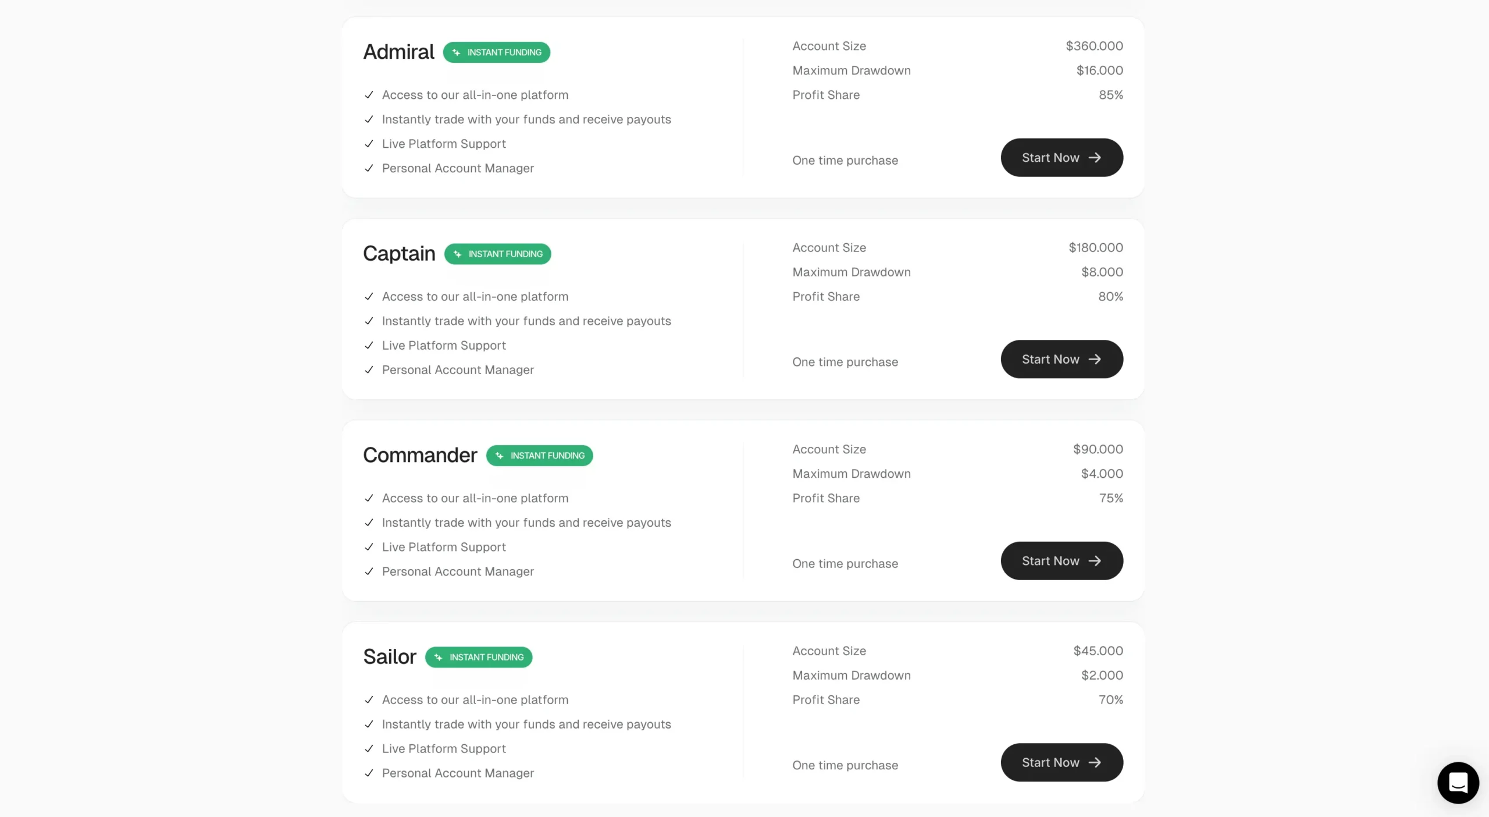This screenshot has width=1489, height=817.
Task: Click checkmark beside Admiral's Personal Account Manager
Action: click(369, 168)
